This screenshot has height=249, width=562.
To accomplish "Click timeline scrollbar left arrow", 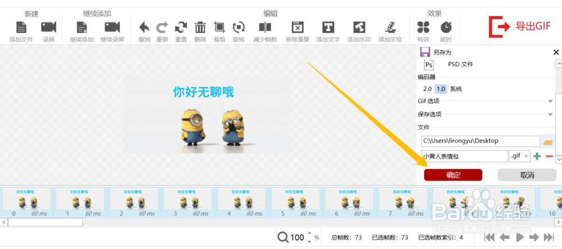I will (4, 222).
